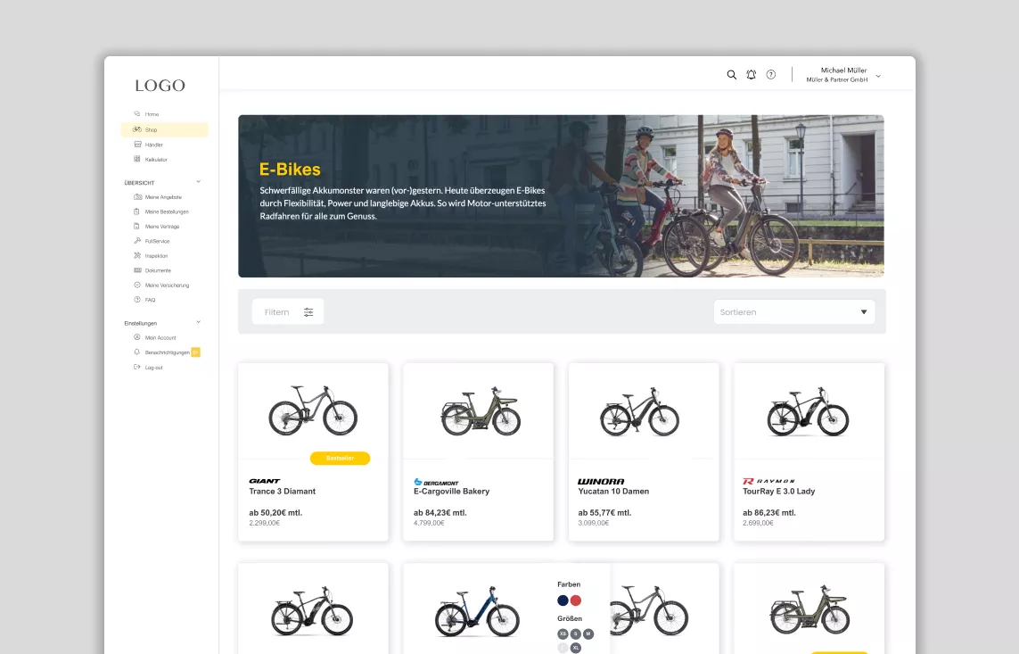Open the TourRay E 3.0 Lady bike image
Screen dimensions: 1019x654
pos(808,412)
